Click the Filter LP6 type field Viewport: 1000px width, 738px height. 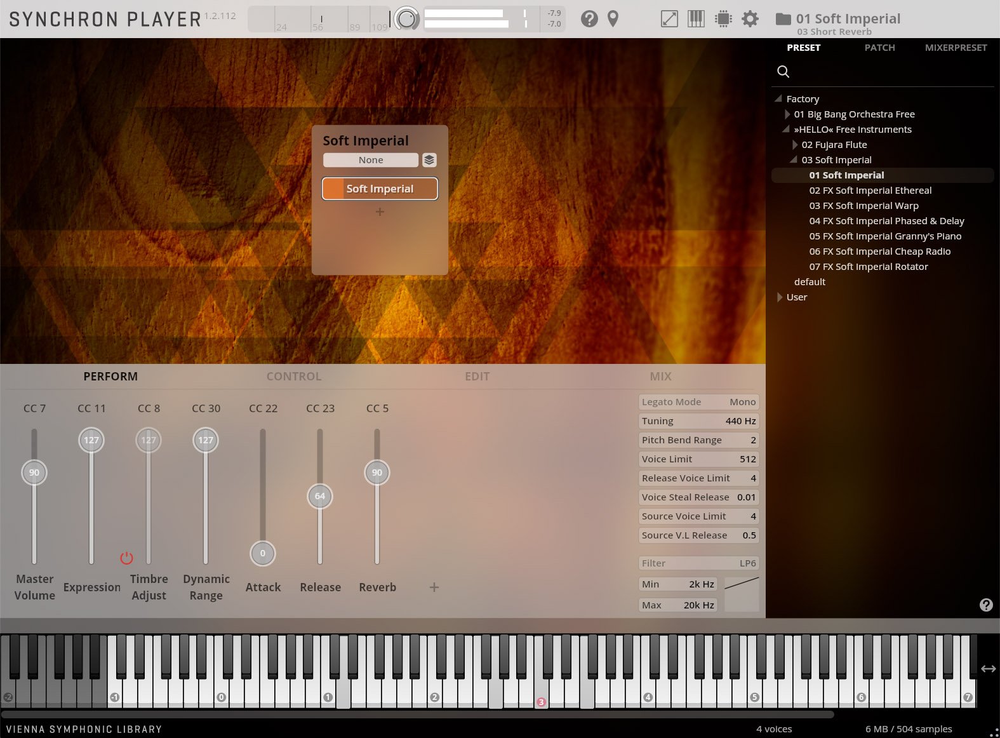[x=698, y=563]
